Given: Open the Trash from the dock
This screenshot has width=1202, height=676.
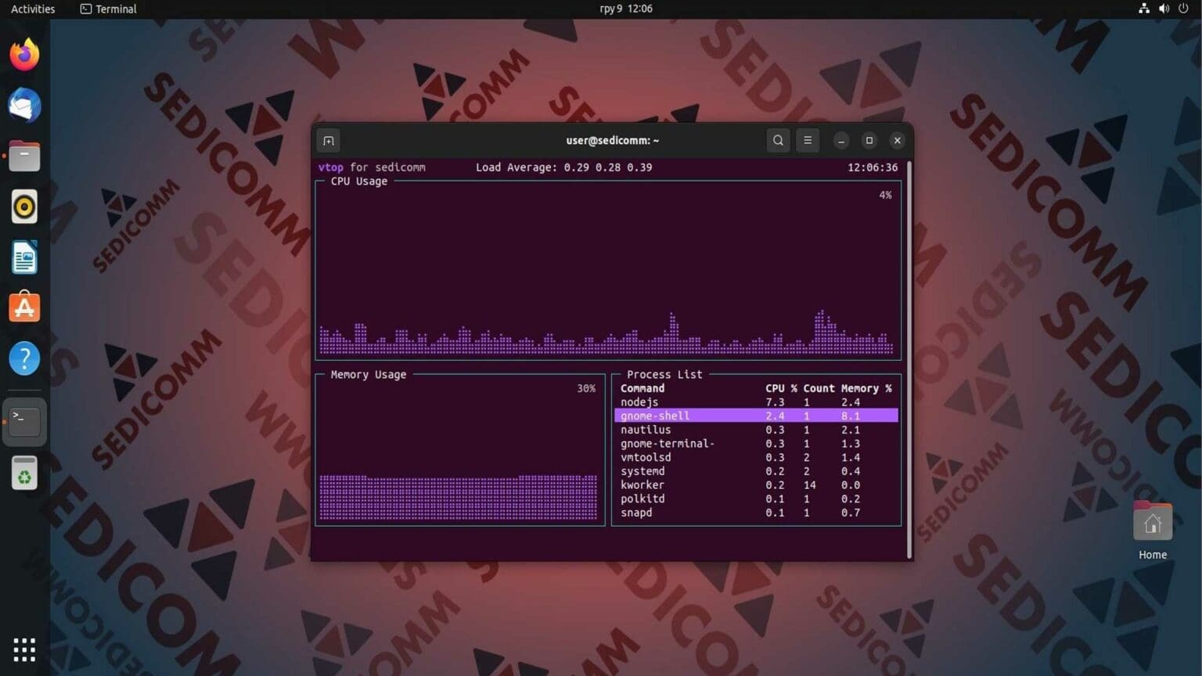Looking at the screenshot, I should point(24,473).
